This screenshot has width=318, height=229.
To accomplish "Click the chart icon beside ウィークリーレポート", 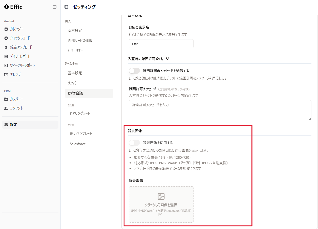I will pos(6,65).
